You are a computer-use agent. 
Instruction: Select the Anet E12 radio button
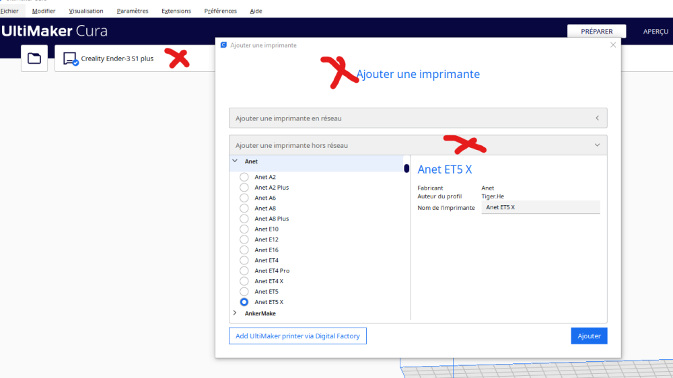coord(244,239)
